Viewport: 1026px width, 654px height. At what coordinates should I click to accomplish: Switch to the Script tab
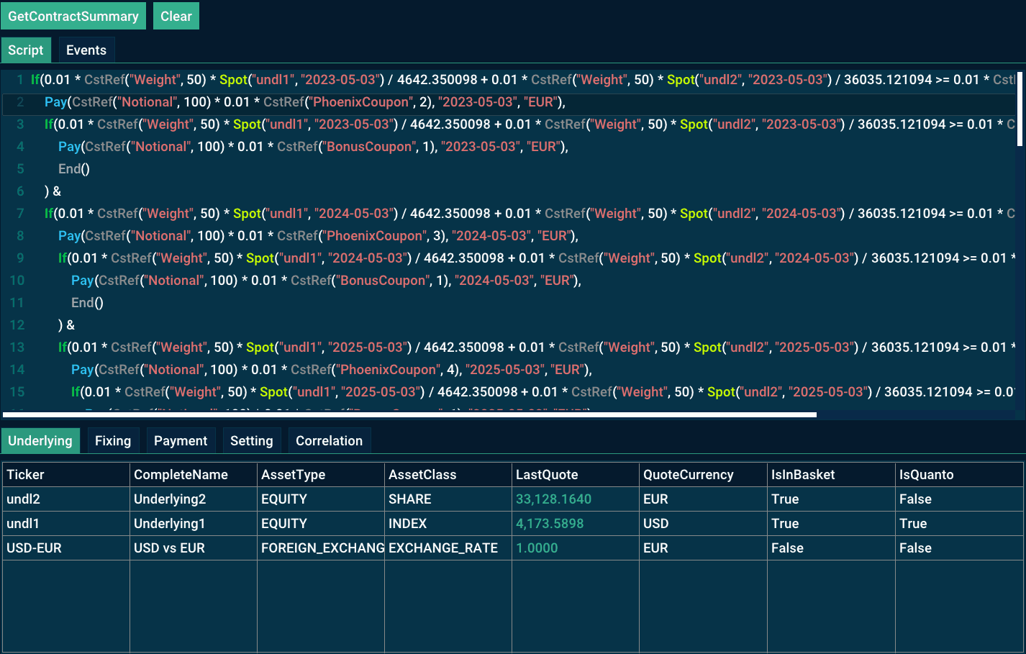pos(26,50)
